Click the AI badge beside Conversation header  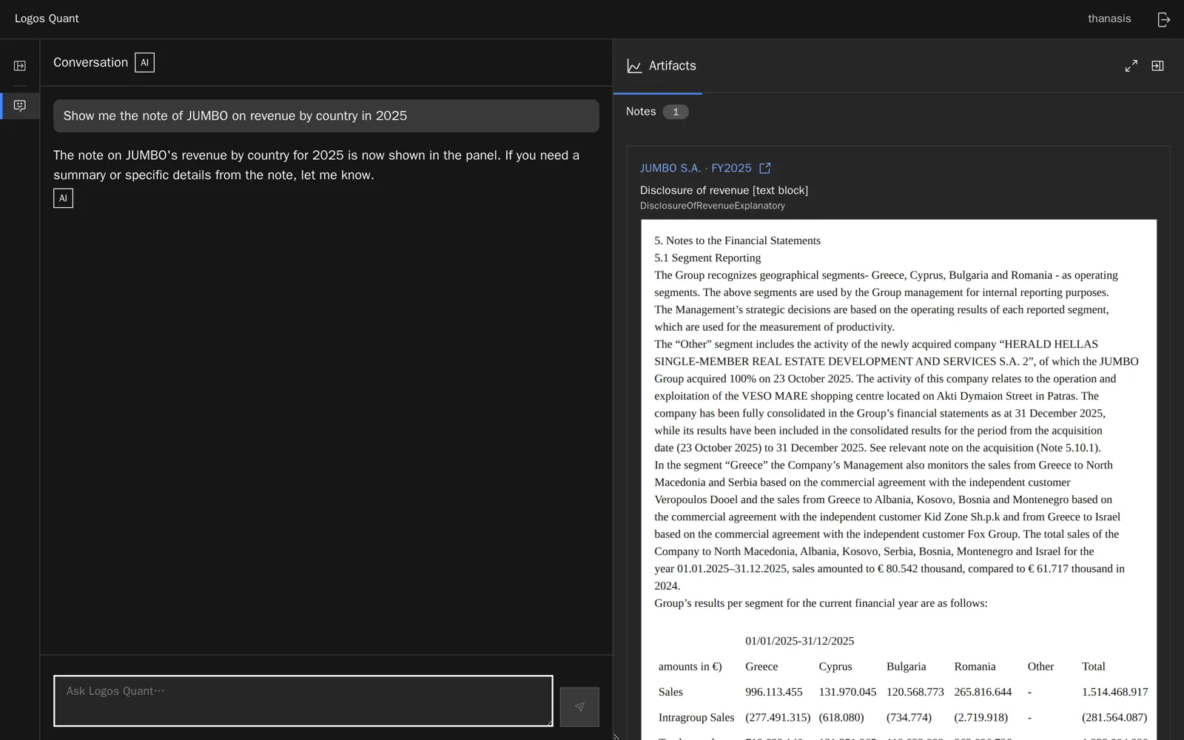(144, 63)
